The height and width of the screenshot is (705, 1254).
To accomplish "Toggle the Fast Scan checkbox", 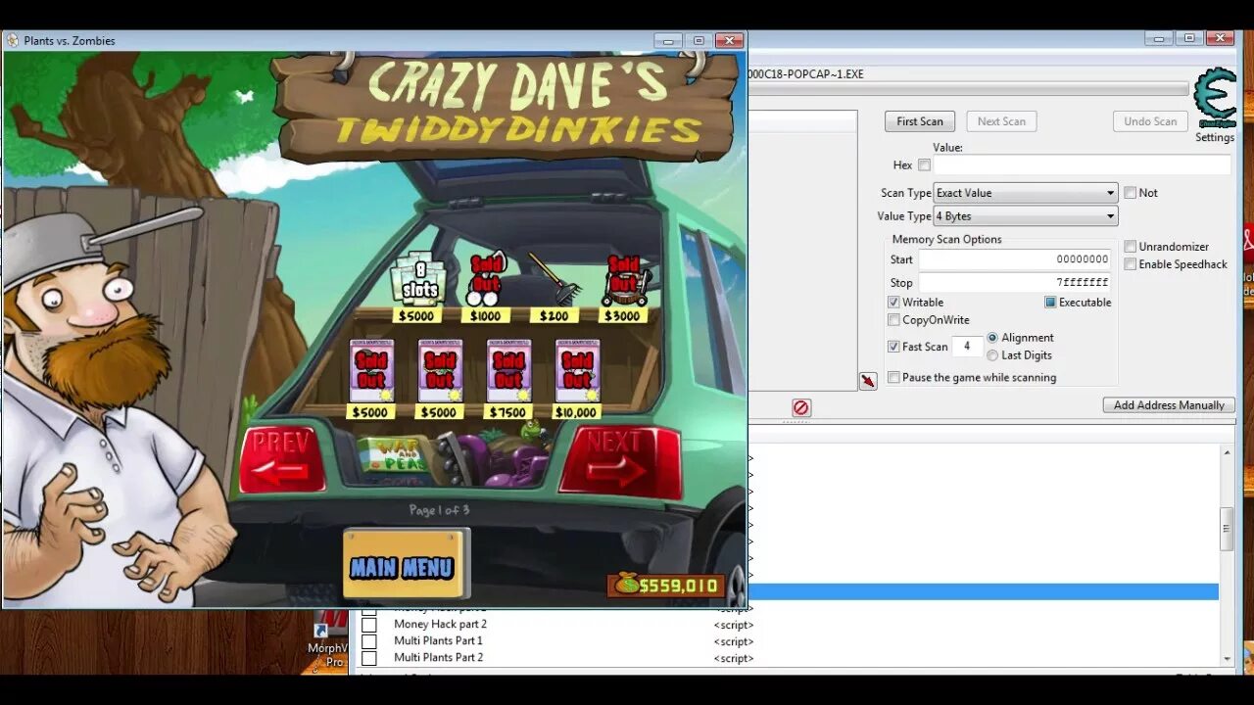I will [893, 347].
